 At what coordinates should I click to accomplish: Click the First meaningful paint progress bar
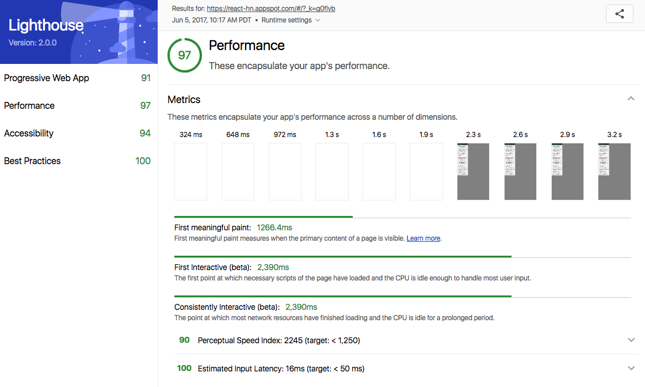[x=264, y=217]
